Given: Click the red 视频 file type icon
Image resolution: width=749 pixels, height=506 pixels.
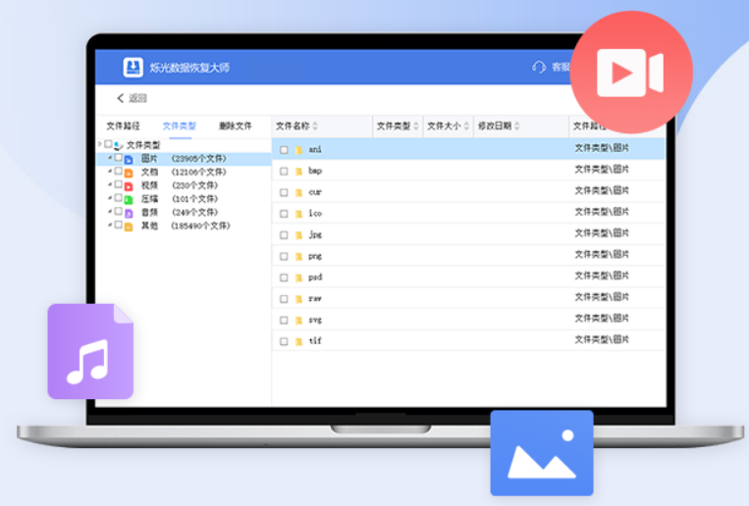Looking at the screenshot, I should pos(129,186).
